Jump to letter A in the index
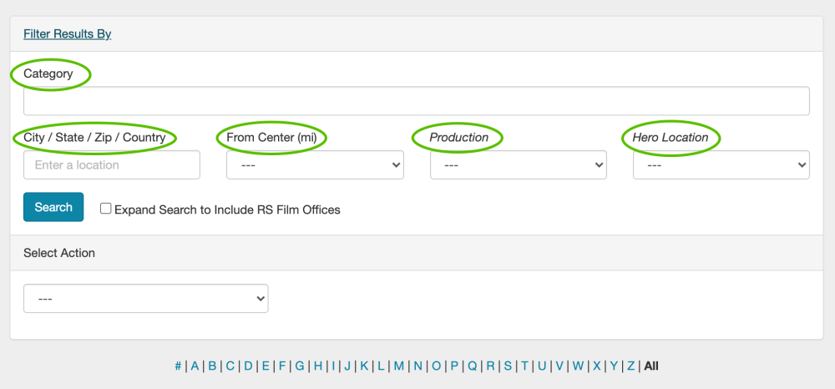Image resolution: width=835 pixels, height=389 pixels. (x=195, y=366)
